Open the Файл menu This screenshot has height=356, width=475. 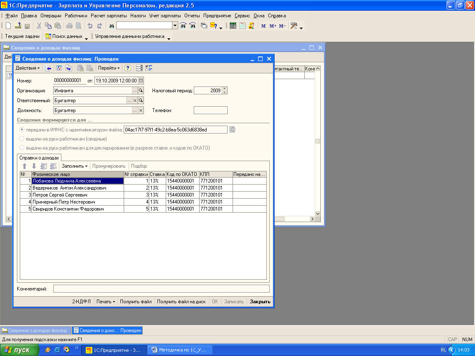pos(12,16)
